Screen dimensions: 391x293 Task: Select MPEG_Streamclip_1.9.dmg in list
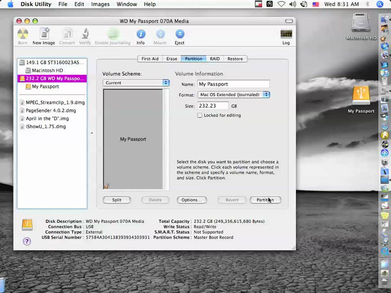click(52, 103)
